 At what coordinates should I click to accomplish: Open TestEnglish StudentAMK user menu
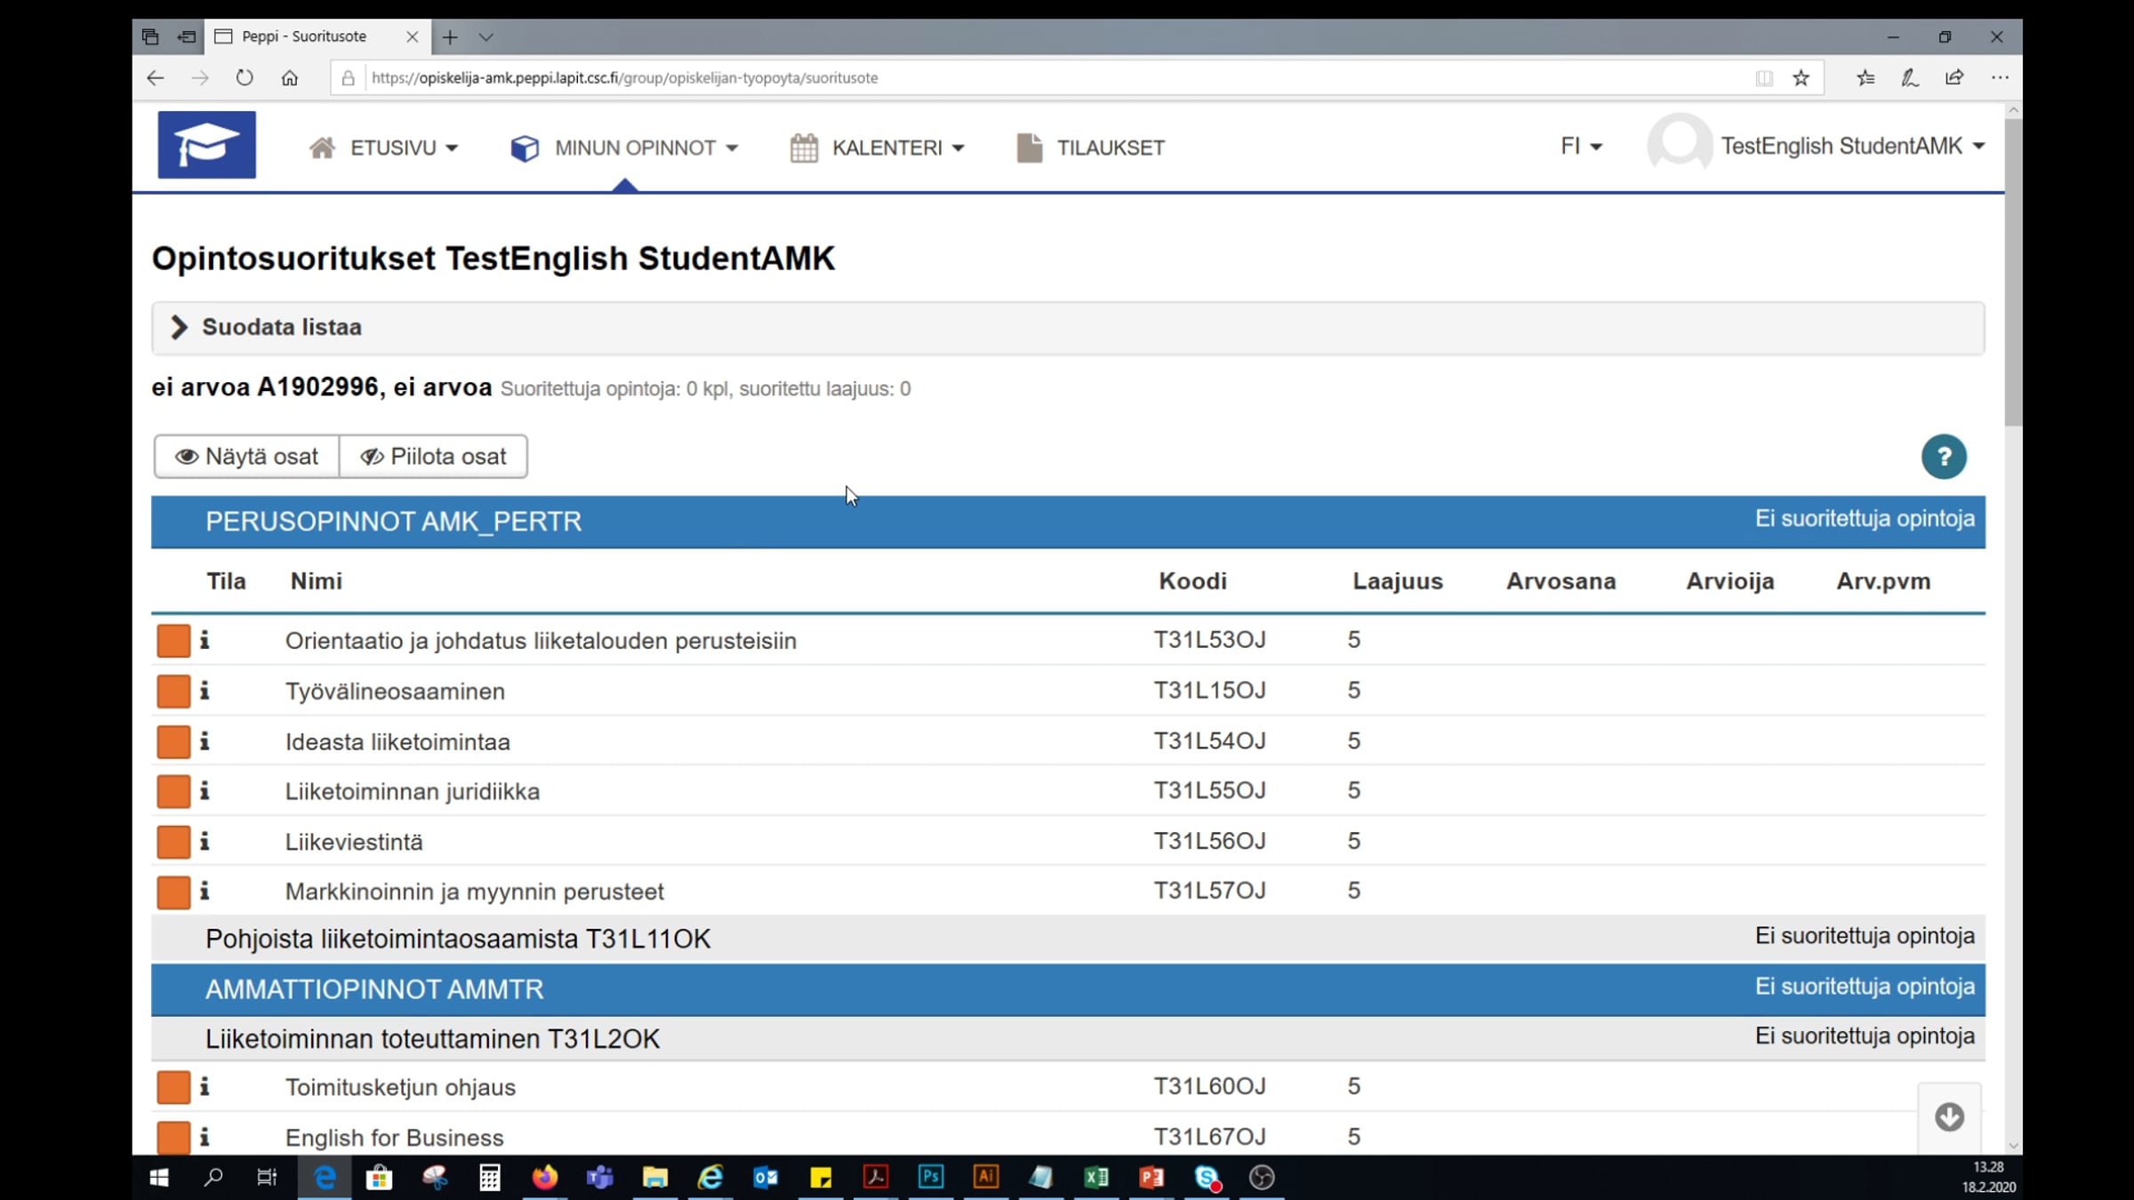pyautogui.click(x=1816, y=146)
